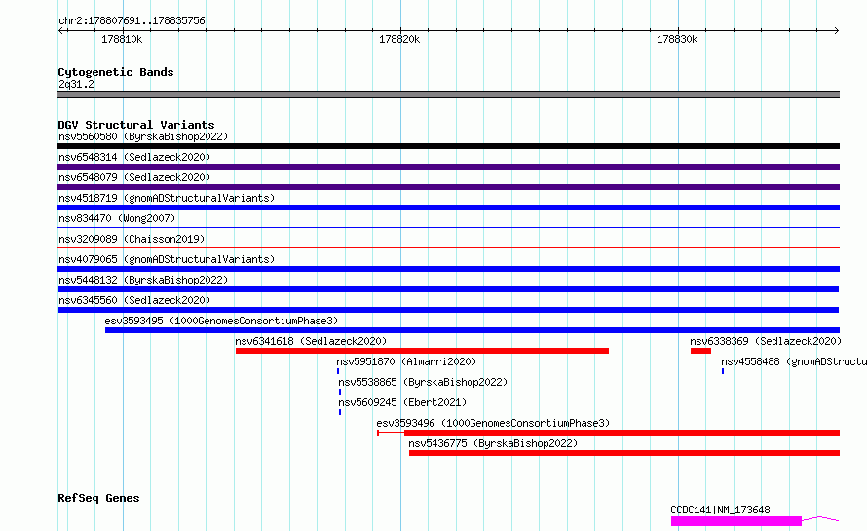Click the Cytogenetic Bands track title

point(116,72)
